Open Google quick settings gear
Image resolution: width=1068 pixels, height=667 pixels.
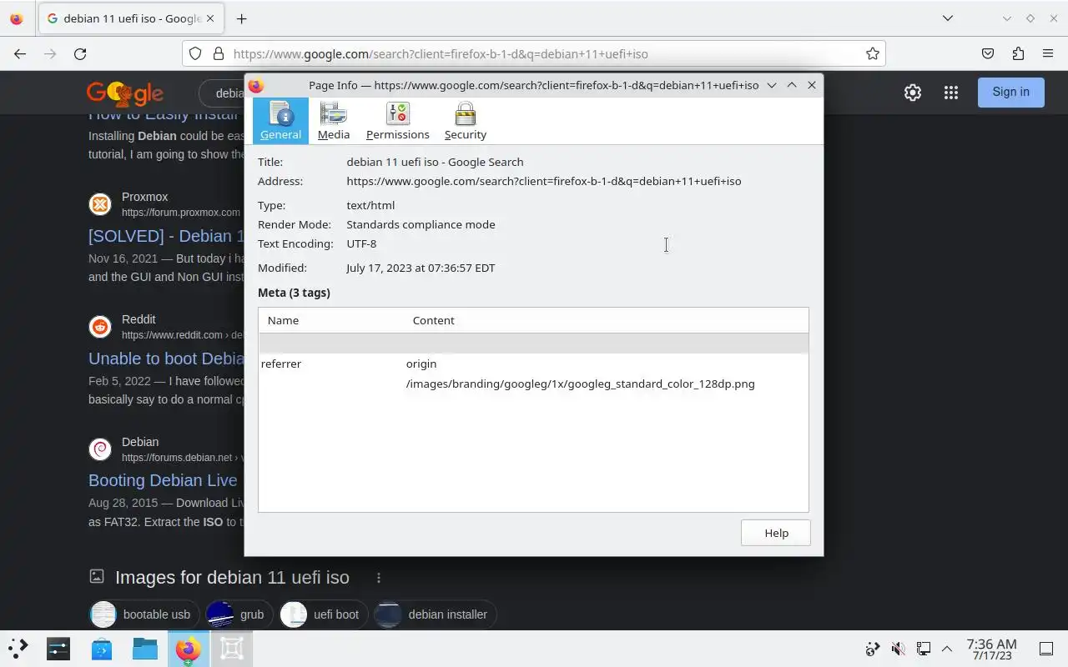pyautogui.click(x=913, y=93)
